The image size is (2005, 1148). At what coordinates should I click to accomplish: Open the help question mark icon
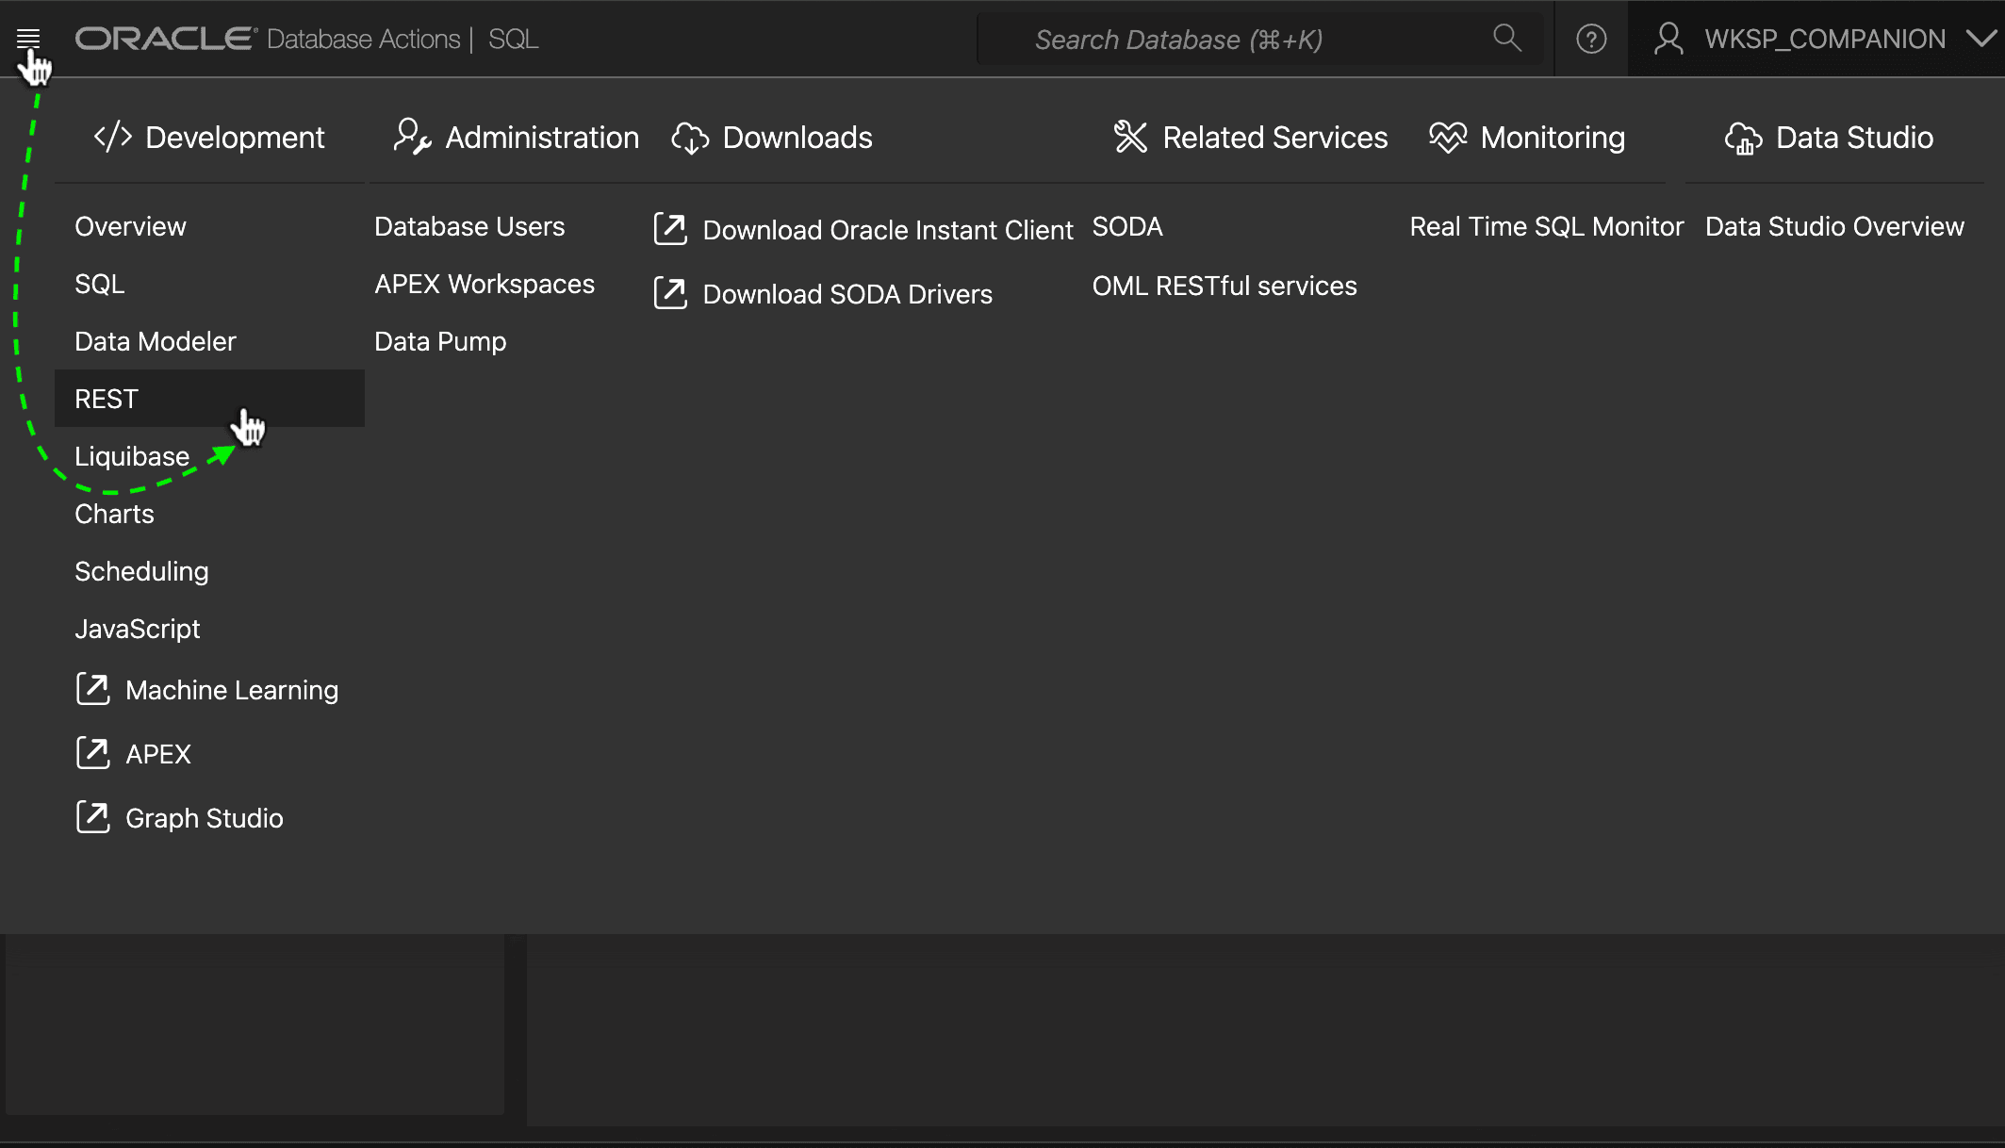[1591, 39]
